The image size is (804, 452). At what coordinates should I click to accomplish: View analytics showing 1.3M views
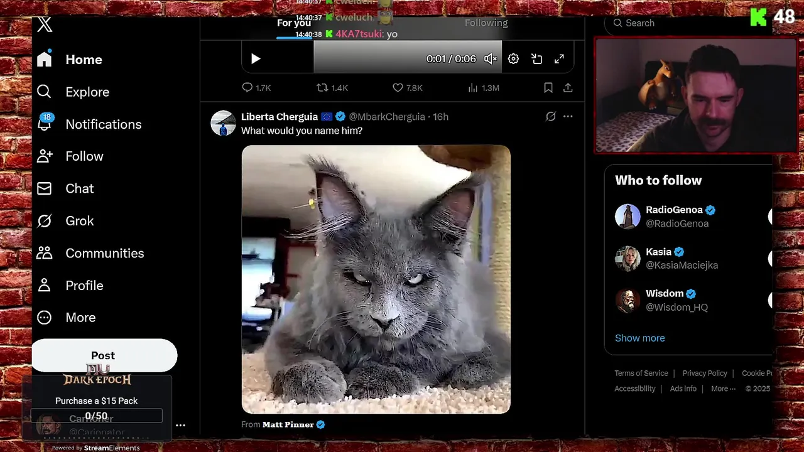coord(483,88)
